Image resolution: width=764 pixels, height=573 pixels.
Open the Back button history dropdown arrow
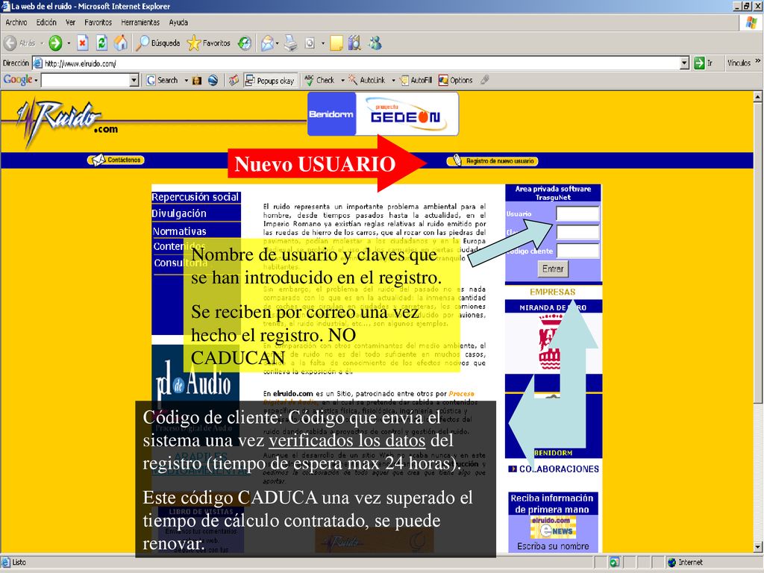(42, 43)
